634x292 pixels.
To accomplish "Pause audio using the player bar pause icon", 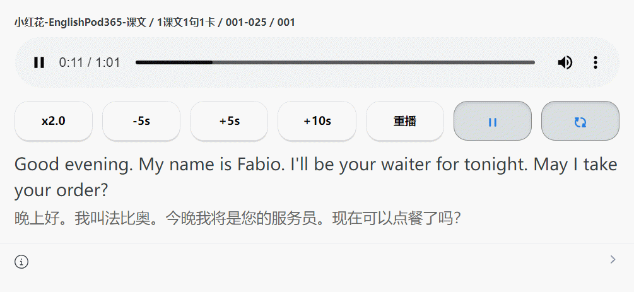I will (x=39, y=62).
